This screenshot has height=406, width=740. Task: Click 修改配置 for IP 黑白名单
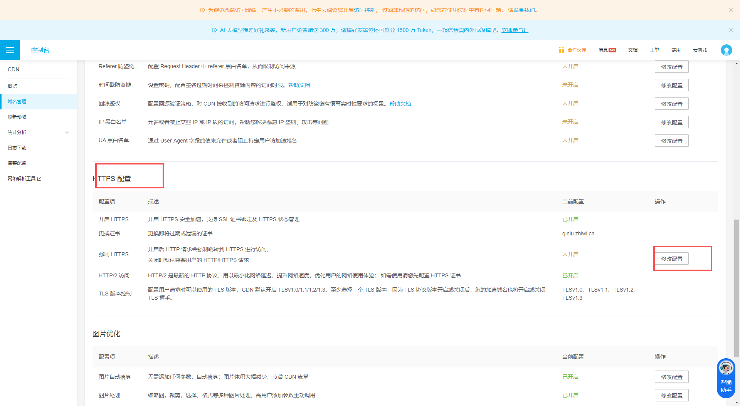(x=671, y=122)
